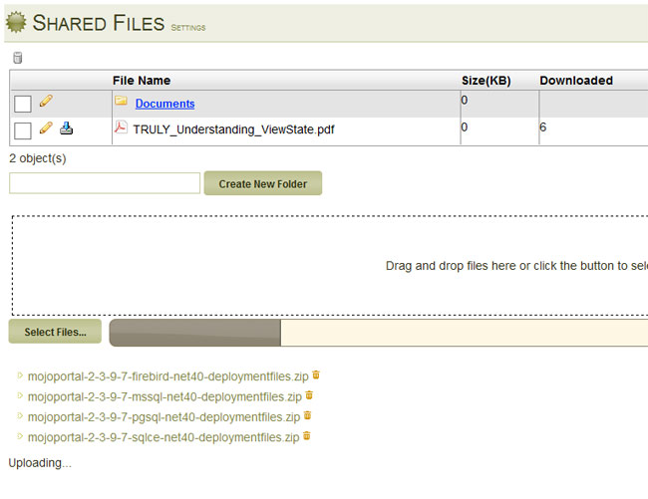Click the Select Files button
The height and width of the screenshot is (499, 648).
[55, 332]
